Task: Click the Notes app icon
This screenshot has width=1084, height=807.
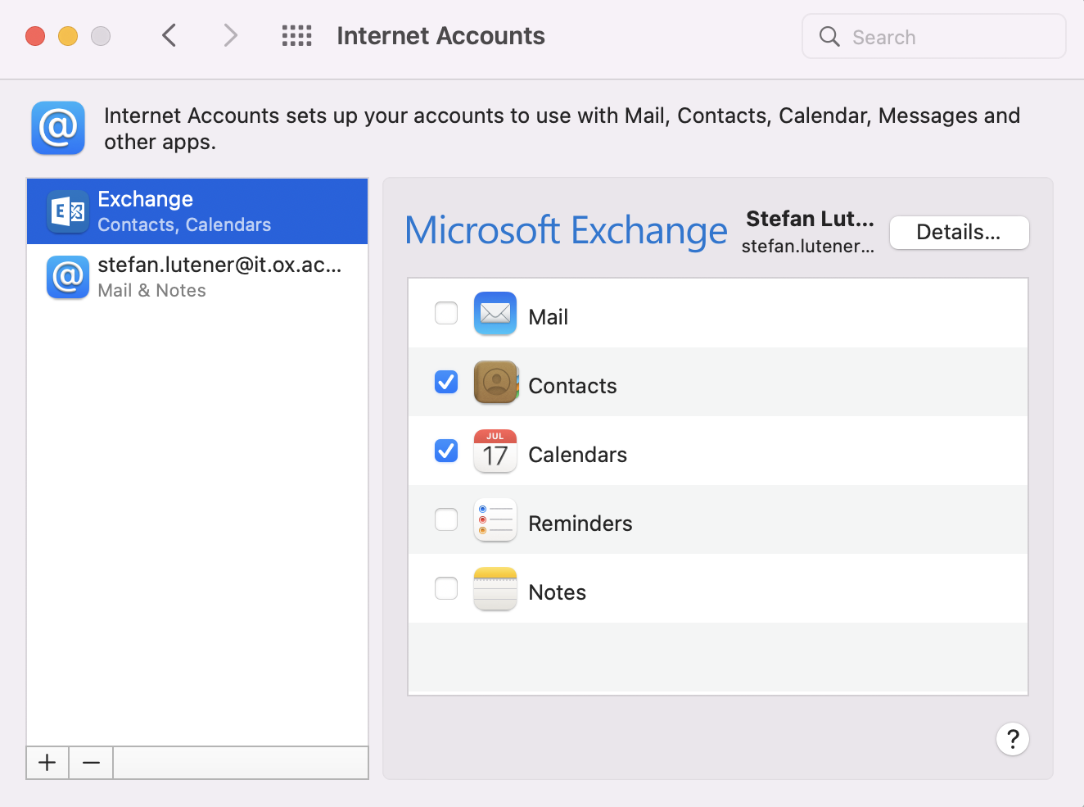Action: pos(495,589)
